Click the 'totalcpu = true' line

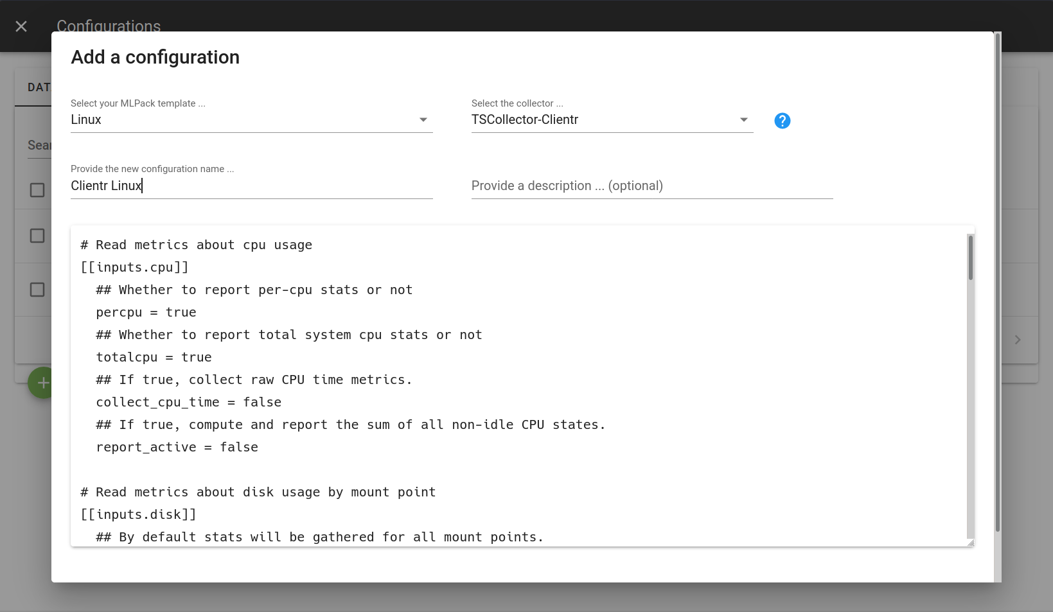pyautogui.click(x=154, y=357)
